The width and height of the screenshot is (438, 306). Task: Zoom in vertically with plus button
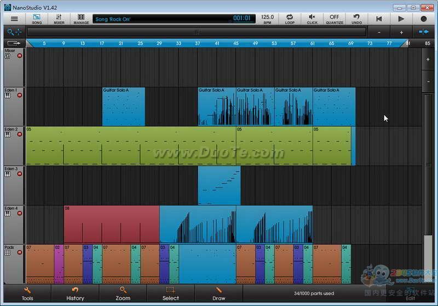428,60
